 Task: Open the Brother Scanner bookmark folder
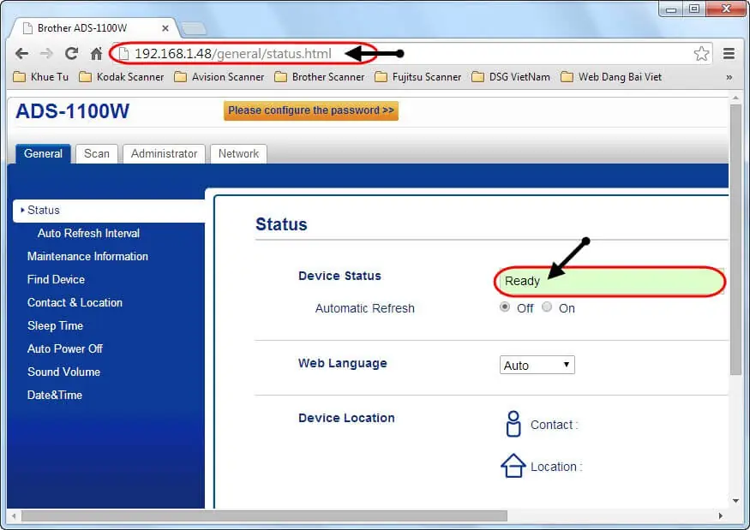click(319, 77)
